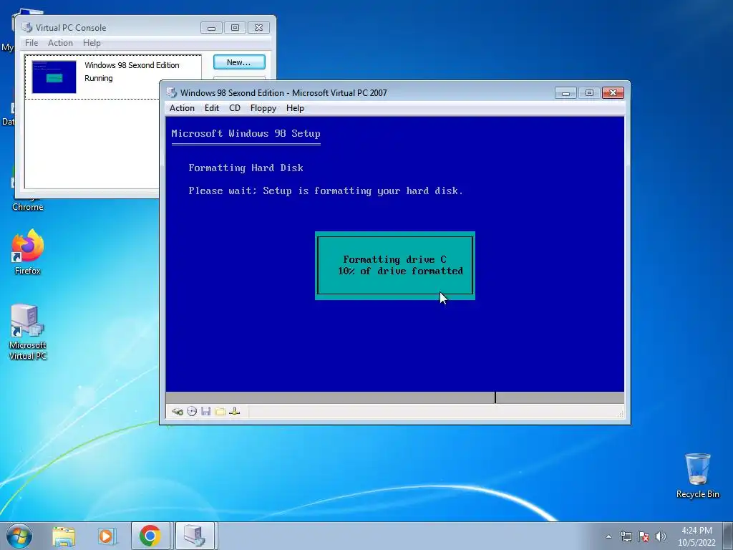
Task: Click the VM window title bar icon
Action: tap(172, 92)
